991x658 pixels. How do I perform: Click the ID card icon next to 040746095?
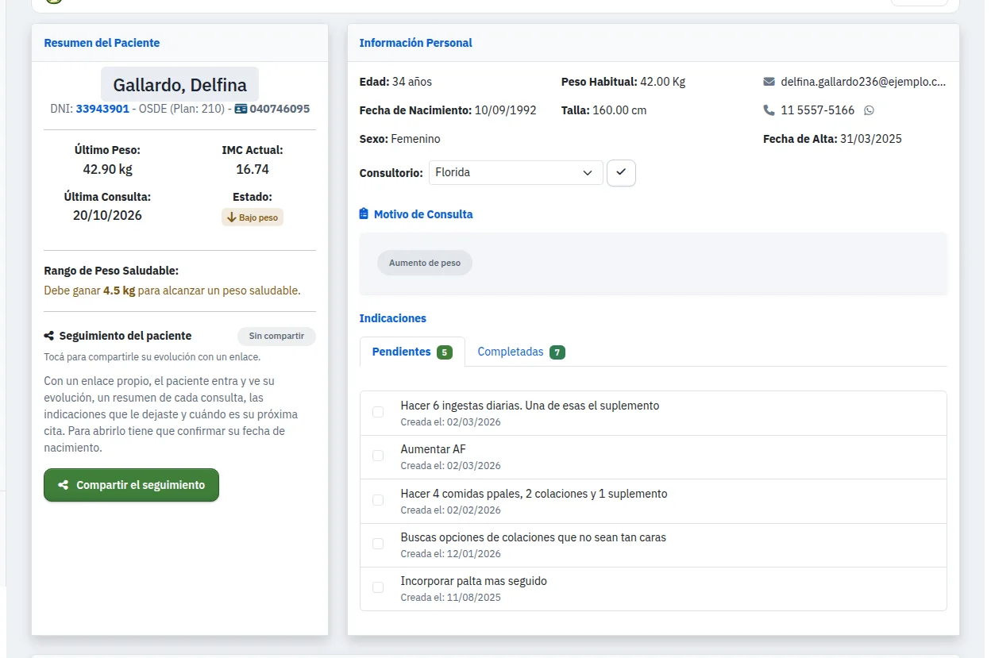(x=241, y=109)
